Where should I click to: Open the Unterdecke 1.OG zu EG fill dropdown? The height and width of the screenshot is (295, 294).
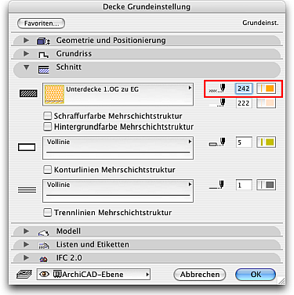[x=118, y=95]
